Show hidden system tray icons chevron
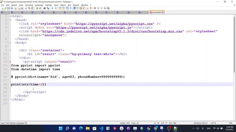This screenshot has width=236, height=132. (x=193, y=128)
